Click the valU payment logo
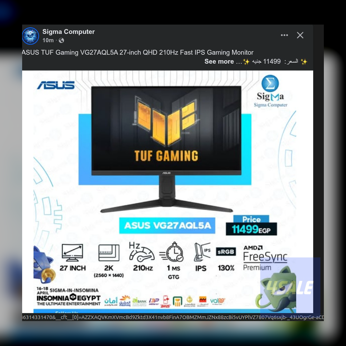This screenshot has height=346, width=346. (x=217, y=301)
